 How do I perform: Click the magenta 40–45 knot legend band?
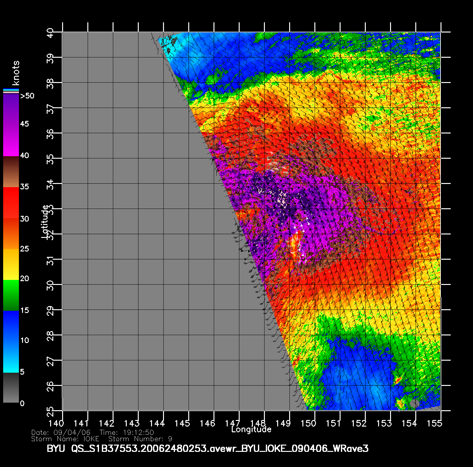click(x=11, y=140)
